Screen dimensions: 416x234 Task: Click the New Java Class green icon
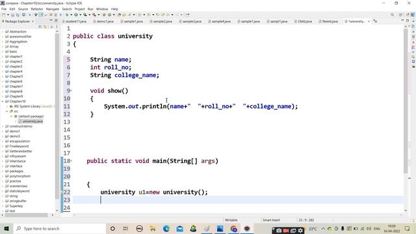click(x=109, y=15)
